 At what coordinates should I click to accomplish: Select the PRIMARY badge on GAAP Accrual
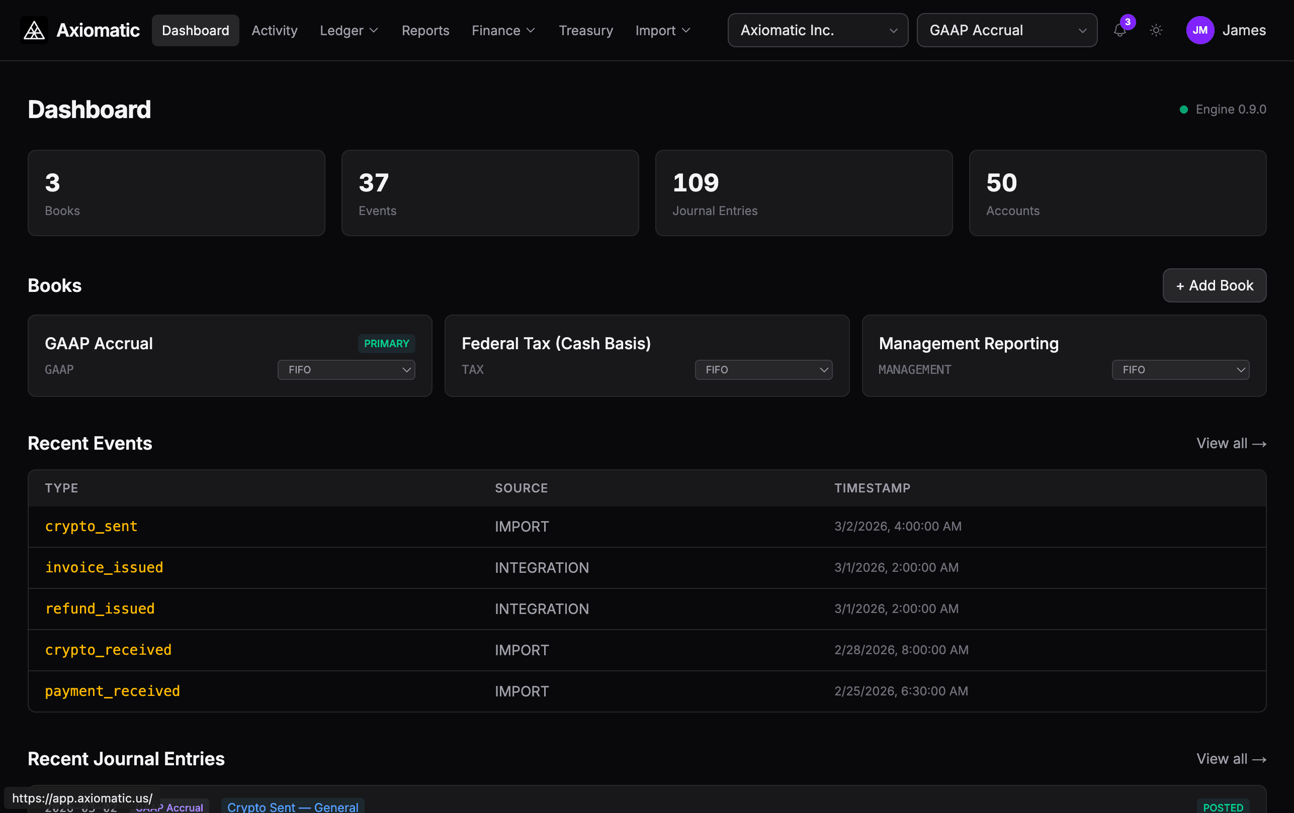[386, 343]
